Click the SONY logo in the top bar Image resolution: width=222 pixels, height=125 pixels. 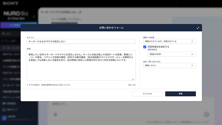pyautogui.click(x=10, y=3)
